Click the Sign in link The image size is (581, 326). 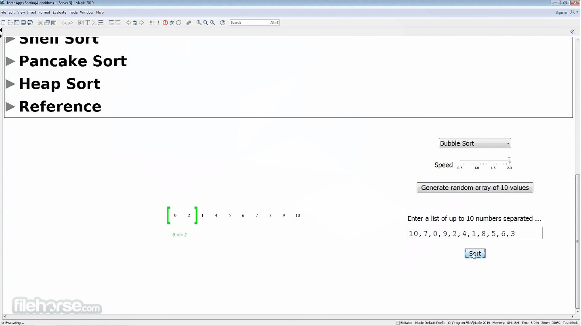(x=561, y=13)
